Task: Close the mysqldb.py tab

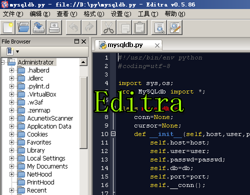Action: point(157,45)
